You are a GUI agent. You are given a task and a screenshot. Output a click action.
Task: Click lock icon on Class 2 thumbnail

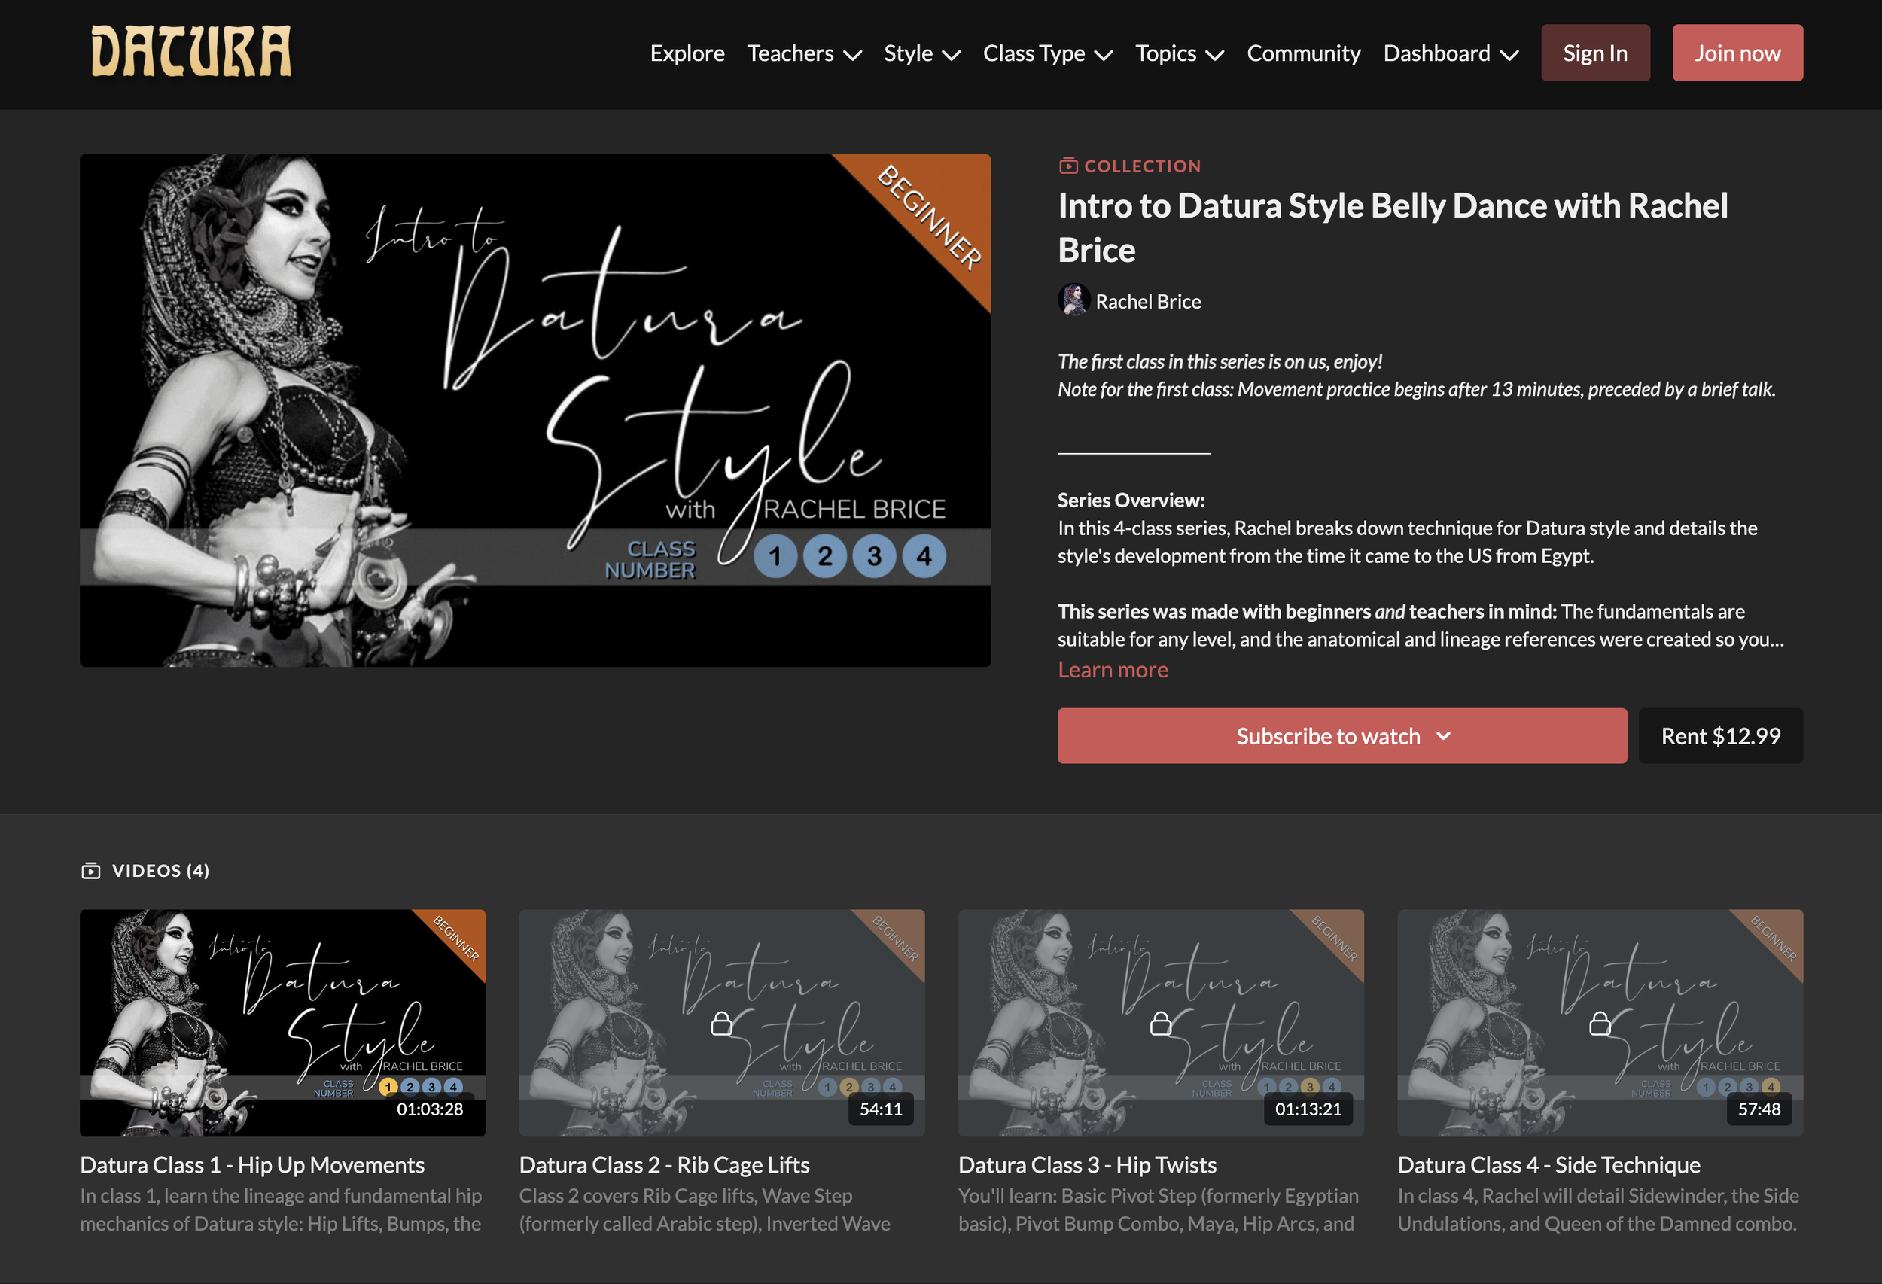coord(720,1024)
